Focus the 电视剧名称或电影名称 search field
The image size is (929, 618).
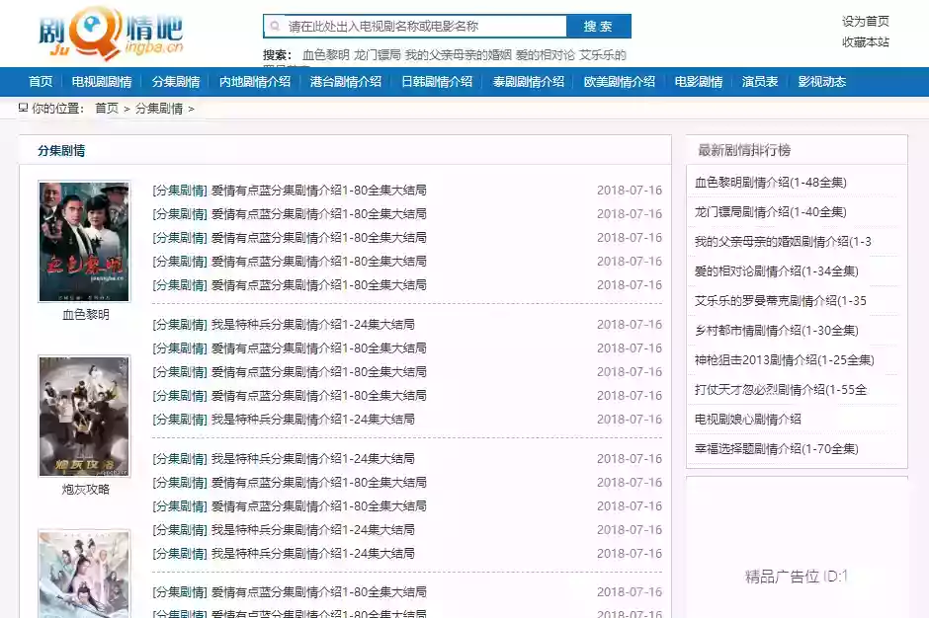(415, 26)
